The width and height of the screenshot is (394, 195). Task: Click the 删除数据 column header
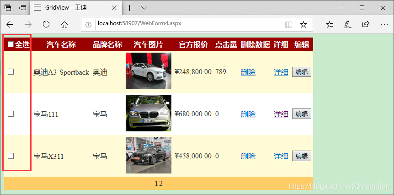[256, 44]
